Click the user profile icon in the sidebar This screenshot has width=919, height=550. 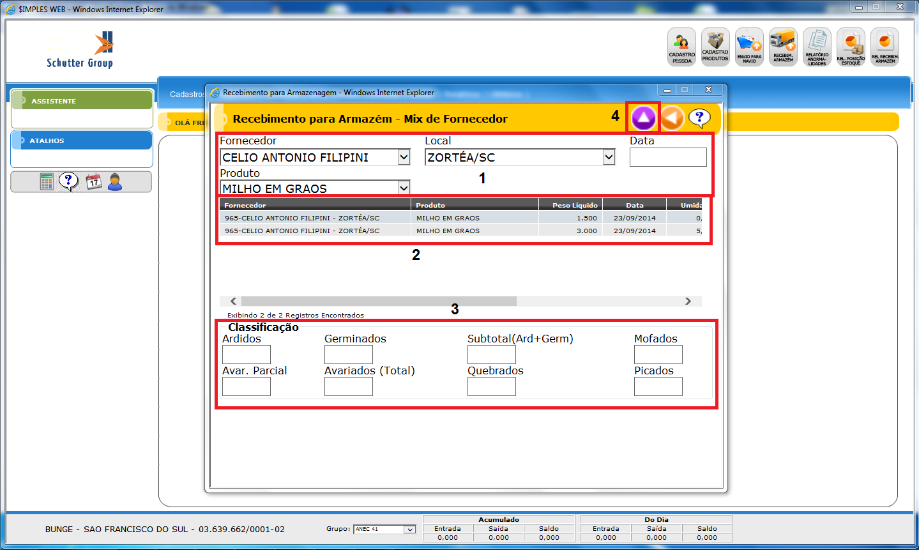click(x=115, y=182)
